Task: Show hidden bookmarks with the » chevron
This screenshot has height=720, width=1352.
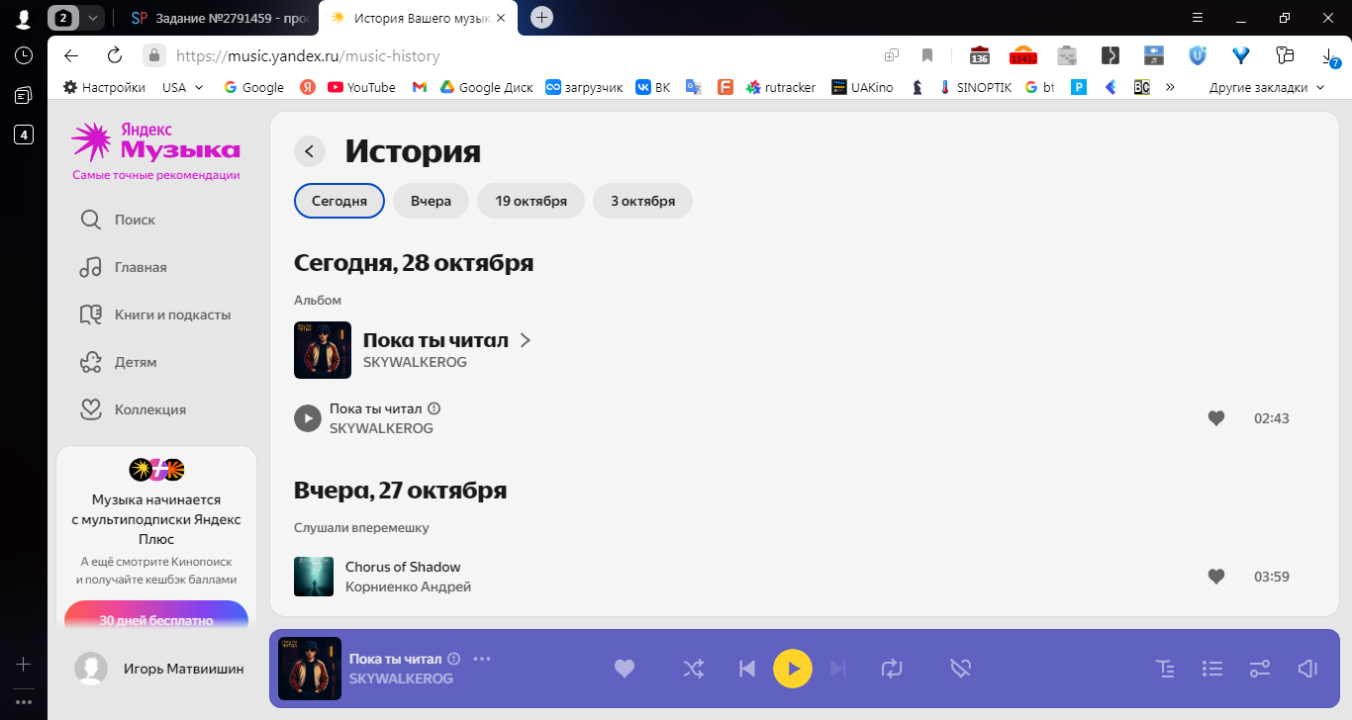Action: click(1170, 87)
